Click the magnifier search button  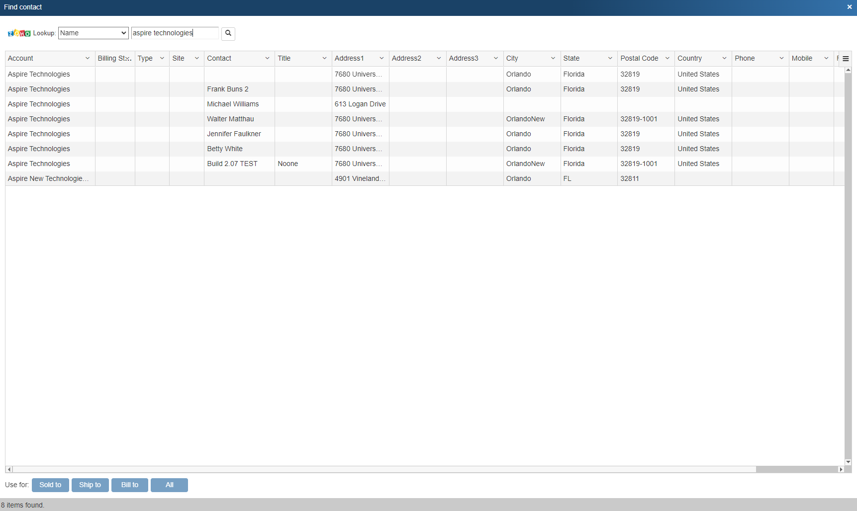click(228, 33)
